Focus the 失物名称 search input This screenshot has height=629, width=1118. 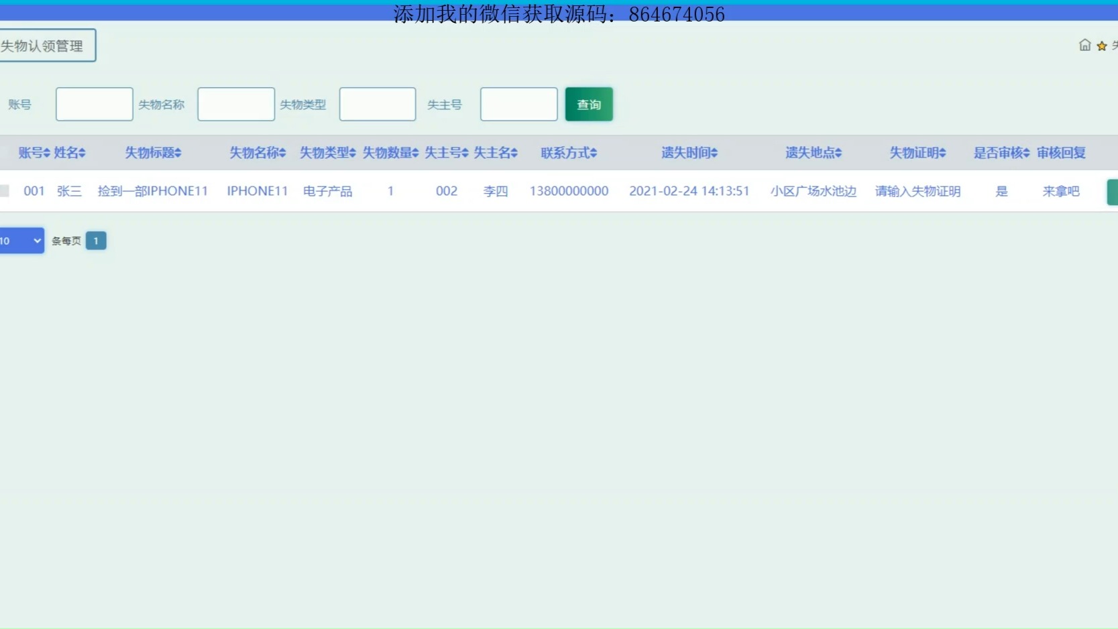click(x=236, y=104)
